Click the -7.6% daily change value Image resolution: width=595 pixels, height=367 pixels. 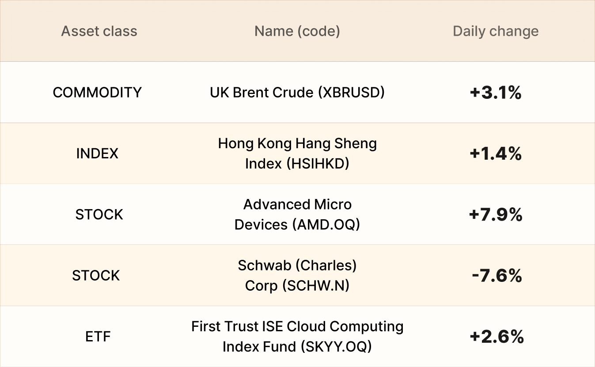pyautogui.click(x=496, y=276)
